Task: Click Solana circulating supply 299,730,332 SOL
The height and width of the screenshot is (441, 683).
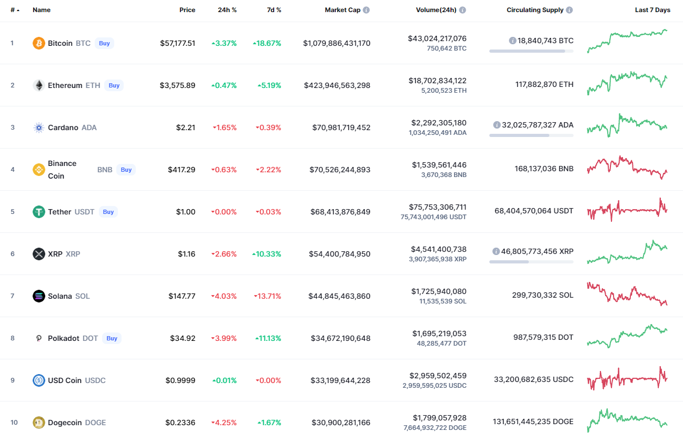Action: tap(543, 295)
